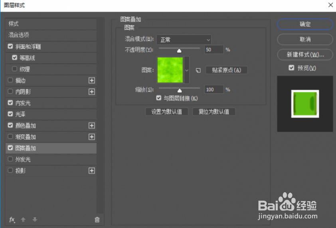Click the 不透明度 slider handle
The height and width of the screenshot is (228, 336).
coord(179,51)
